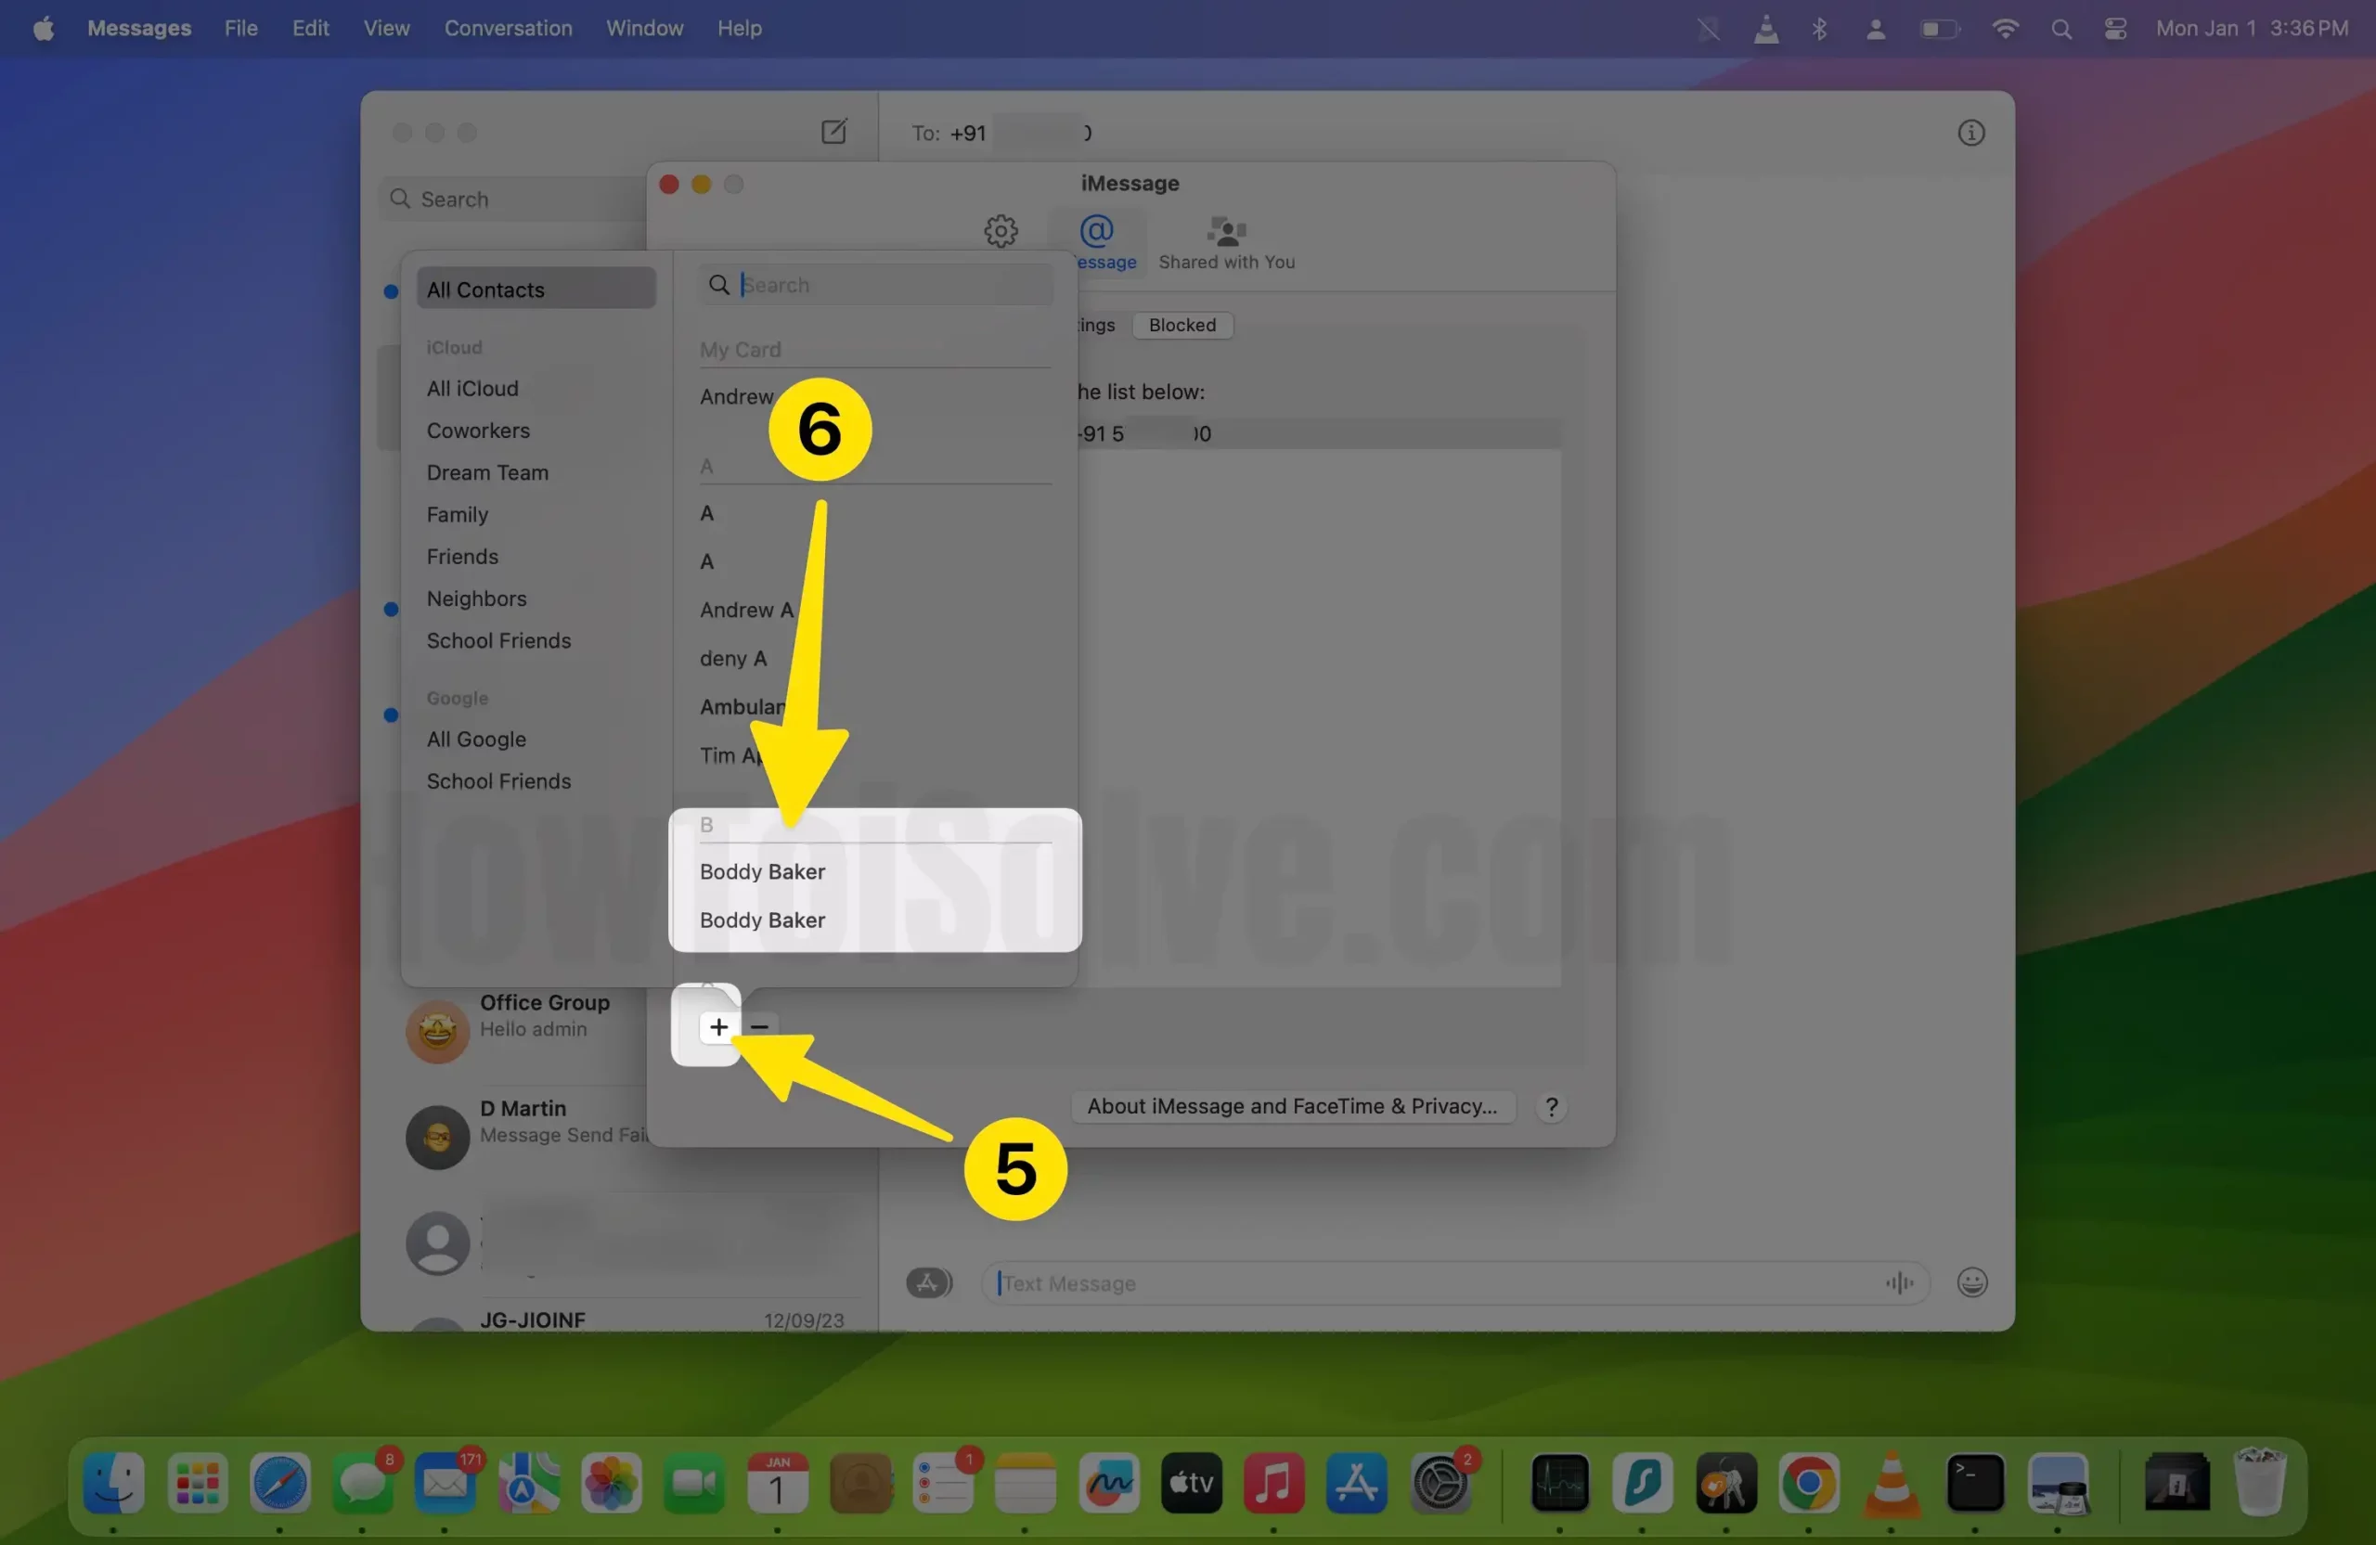Select the Family contact group
The height and width of the screenshot is (1545, 2376).
(x=458, y=514)
